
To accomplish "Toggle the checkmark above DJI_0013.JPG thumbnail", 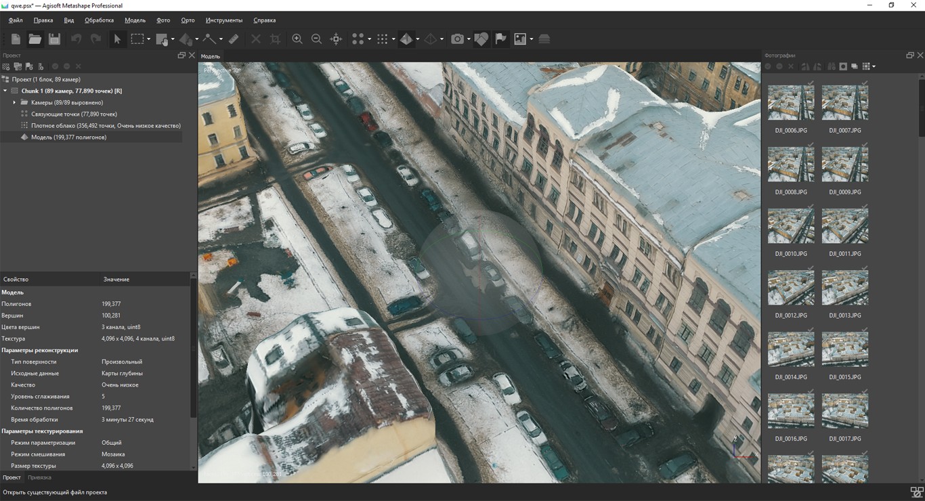I will coord(865,268).
